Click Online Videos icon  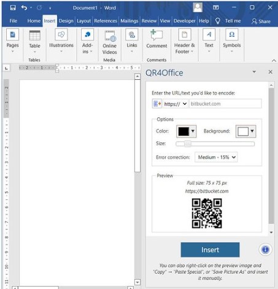click(x=110, y=36)
